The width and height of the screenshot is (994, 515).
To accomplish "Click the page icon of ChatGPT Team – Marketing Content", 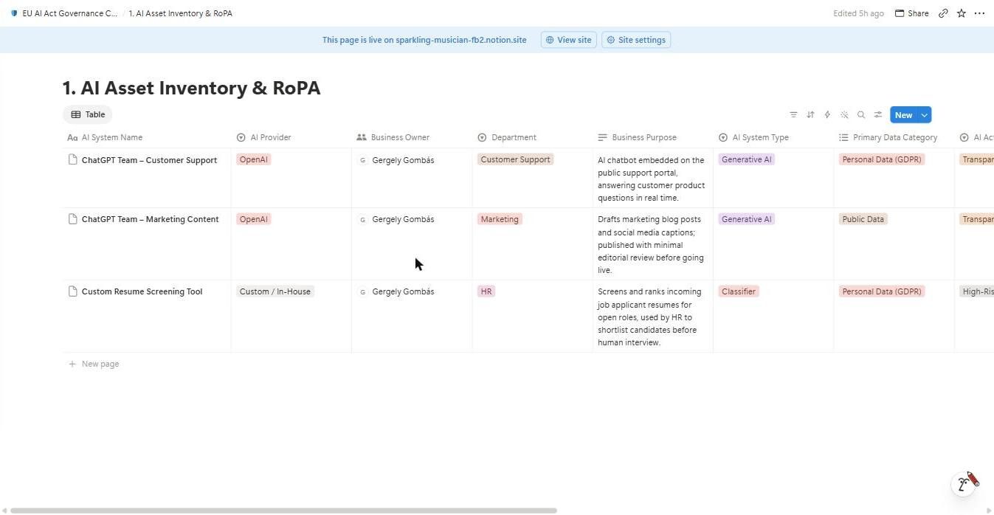I will (x=72, y=219).
